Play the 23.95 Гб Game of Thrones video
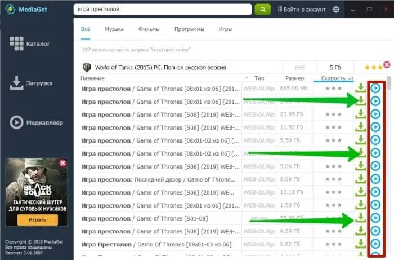Image resolution: width=394 pixels, height=260 pixels. pyautogui.click(x=375, y=114)
